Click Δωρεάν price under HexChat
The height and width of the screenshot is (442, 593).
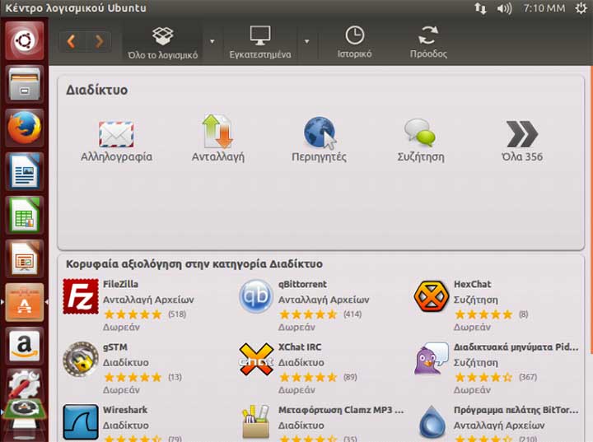(x=472, y=327)
